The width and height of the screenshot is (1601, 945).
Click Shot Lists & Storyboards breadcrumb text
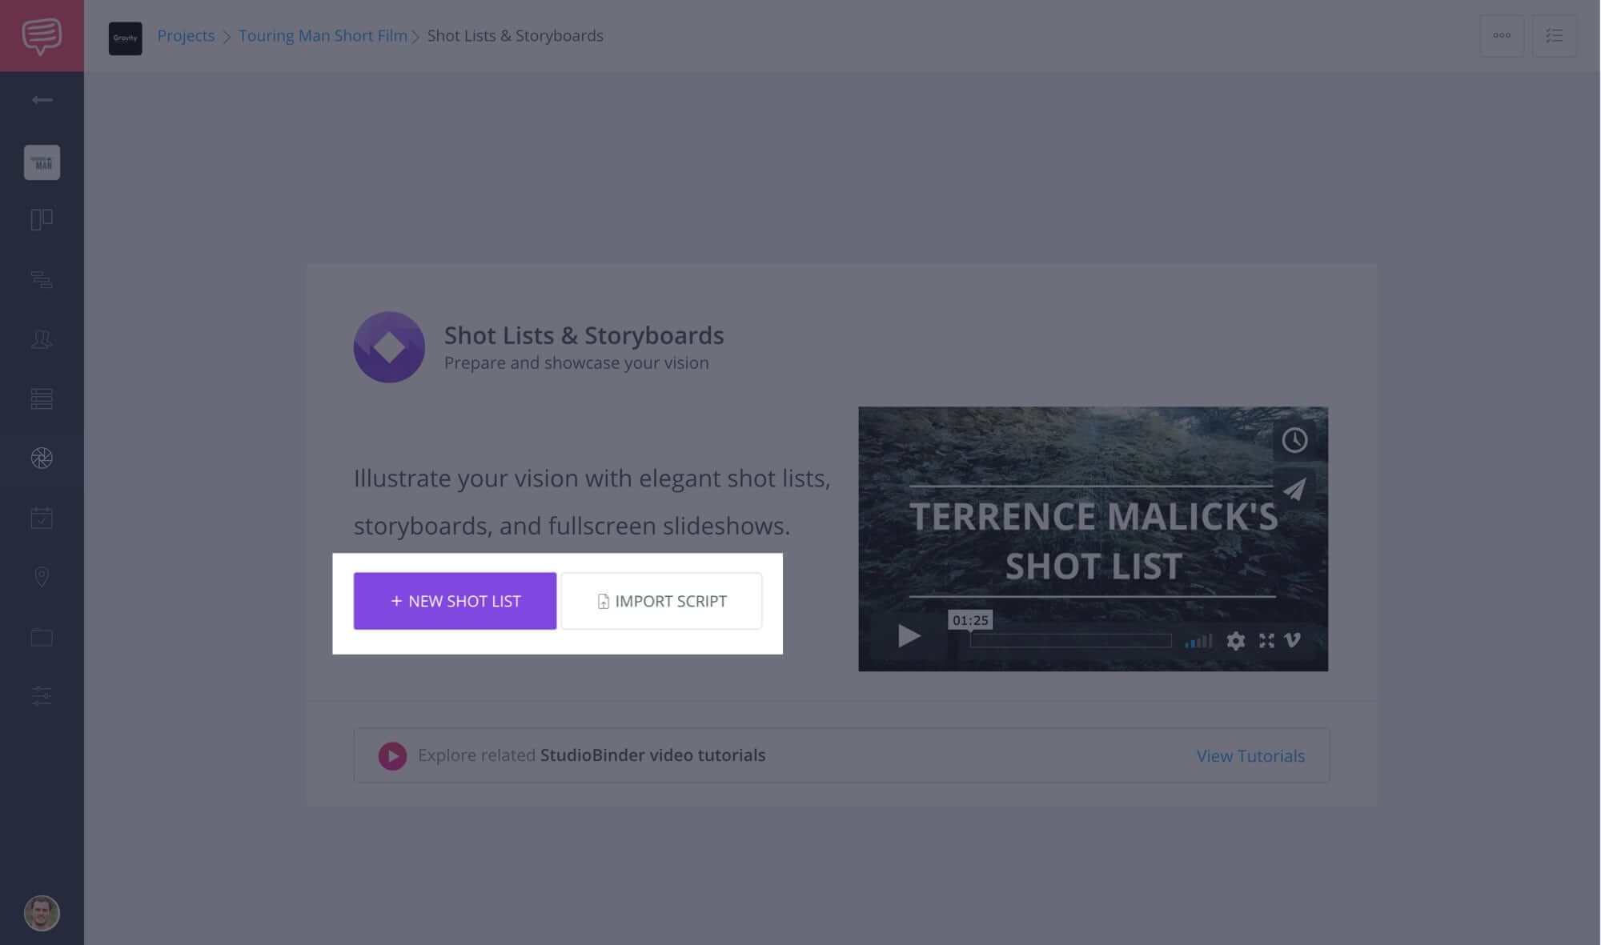515,36
